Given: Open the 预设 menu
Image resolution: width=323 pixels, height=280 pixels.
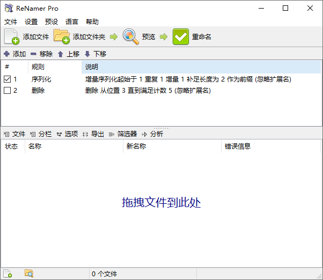Looking at the screenshot, I should pyautogui.click(x=52, y=22).
